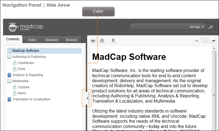The width and height of the screenshot is (219, 131).
Task: Click the open book icon beside Multimedia
Action: tap(9, 81)
